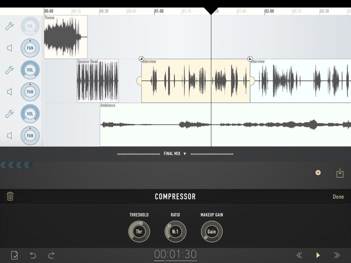This screenshot has height=263, width=351.
Task: Delete the compressor using trash icon
Action: (10, 196)
